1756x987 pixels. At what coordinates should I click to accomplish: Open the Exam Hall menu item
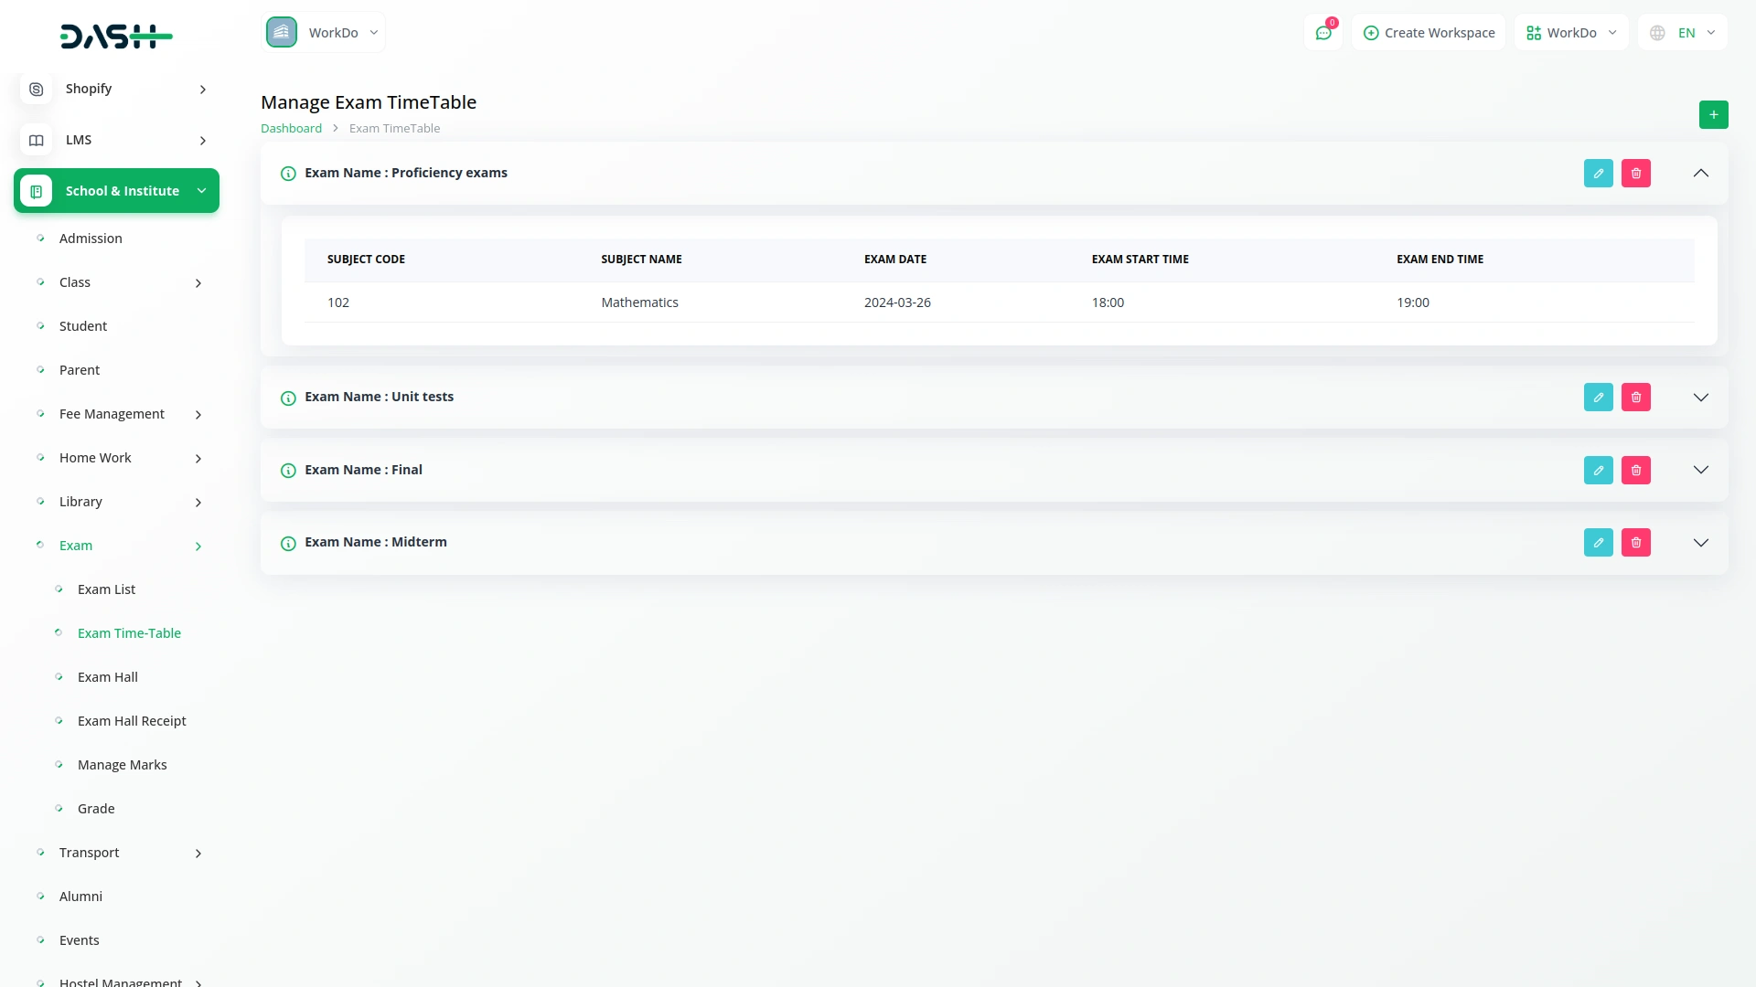tap(108, 677)
